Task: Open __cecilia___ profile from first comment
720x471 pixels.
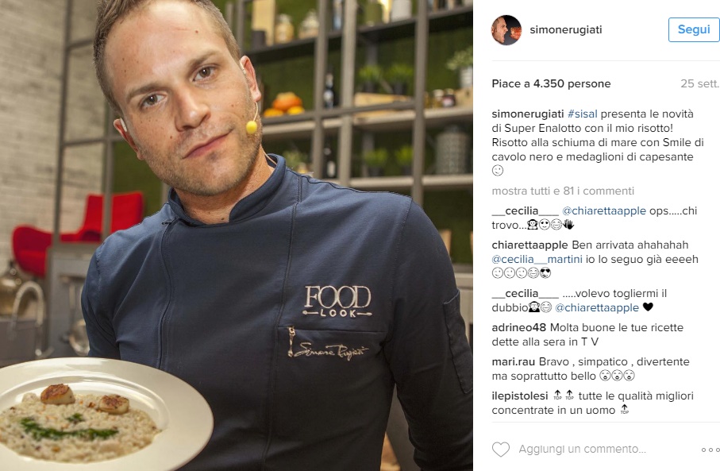Action: 525,211
